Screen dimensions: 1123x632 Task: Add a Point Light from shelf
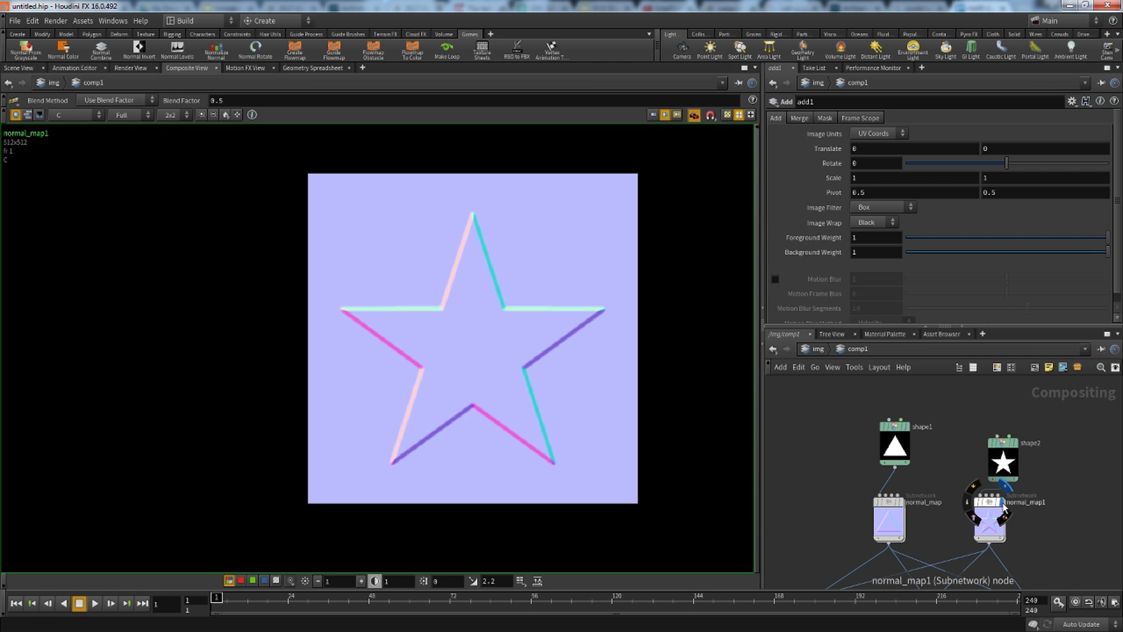click(709, 50)
